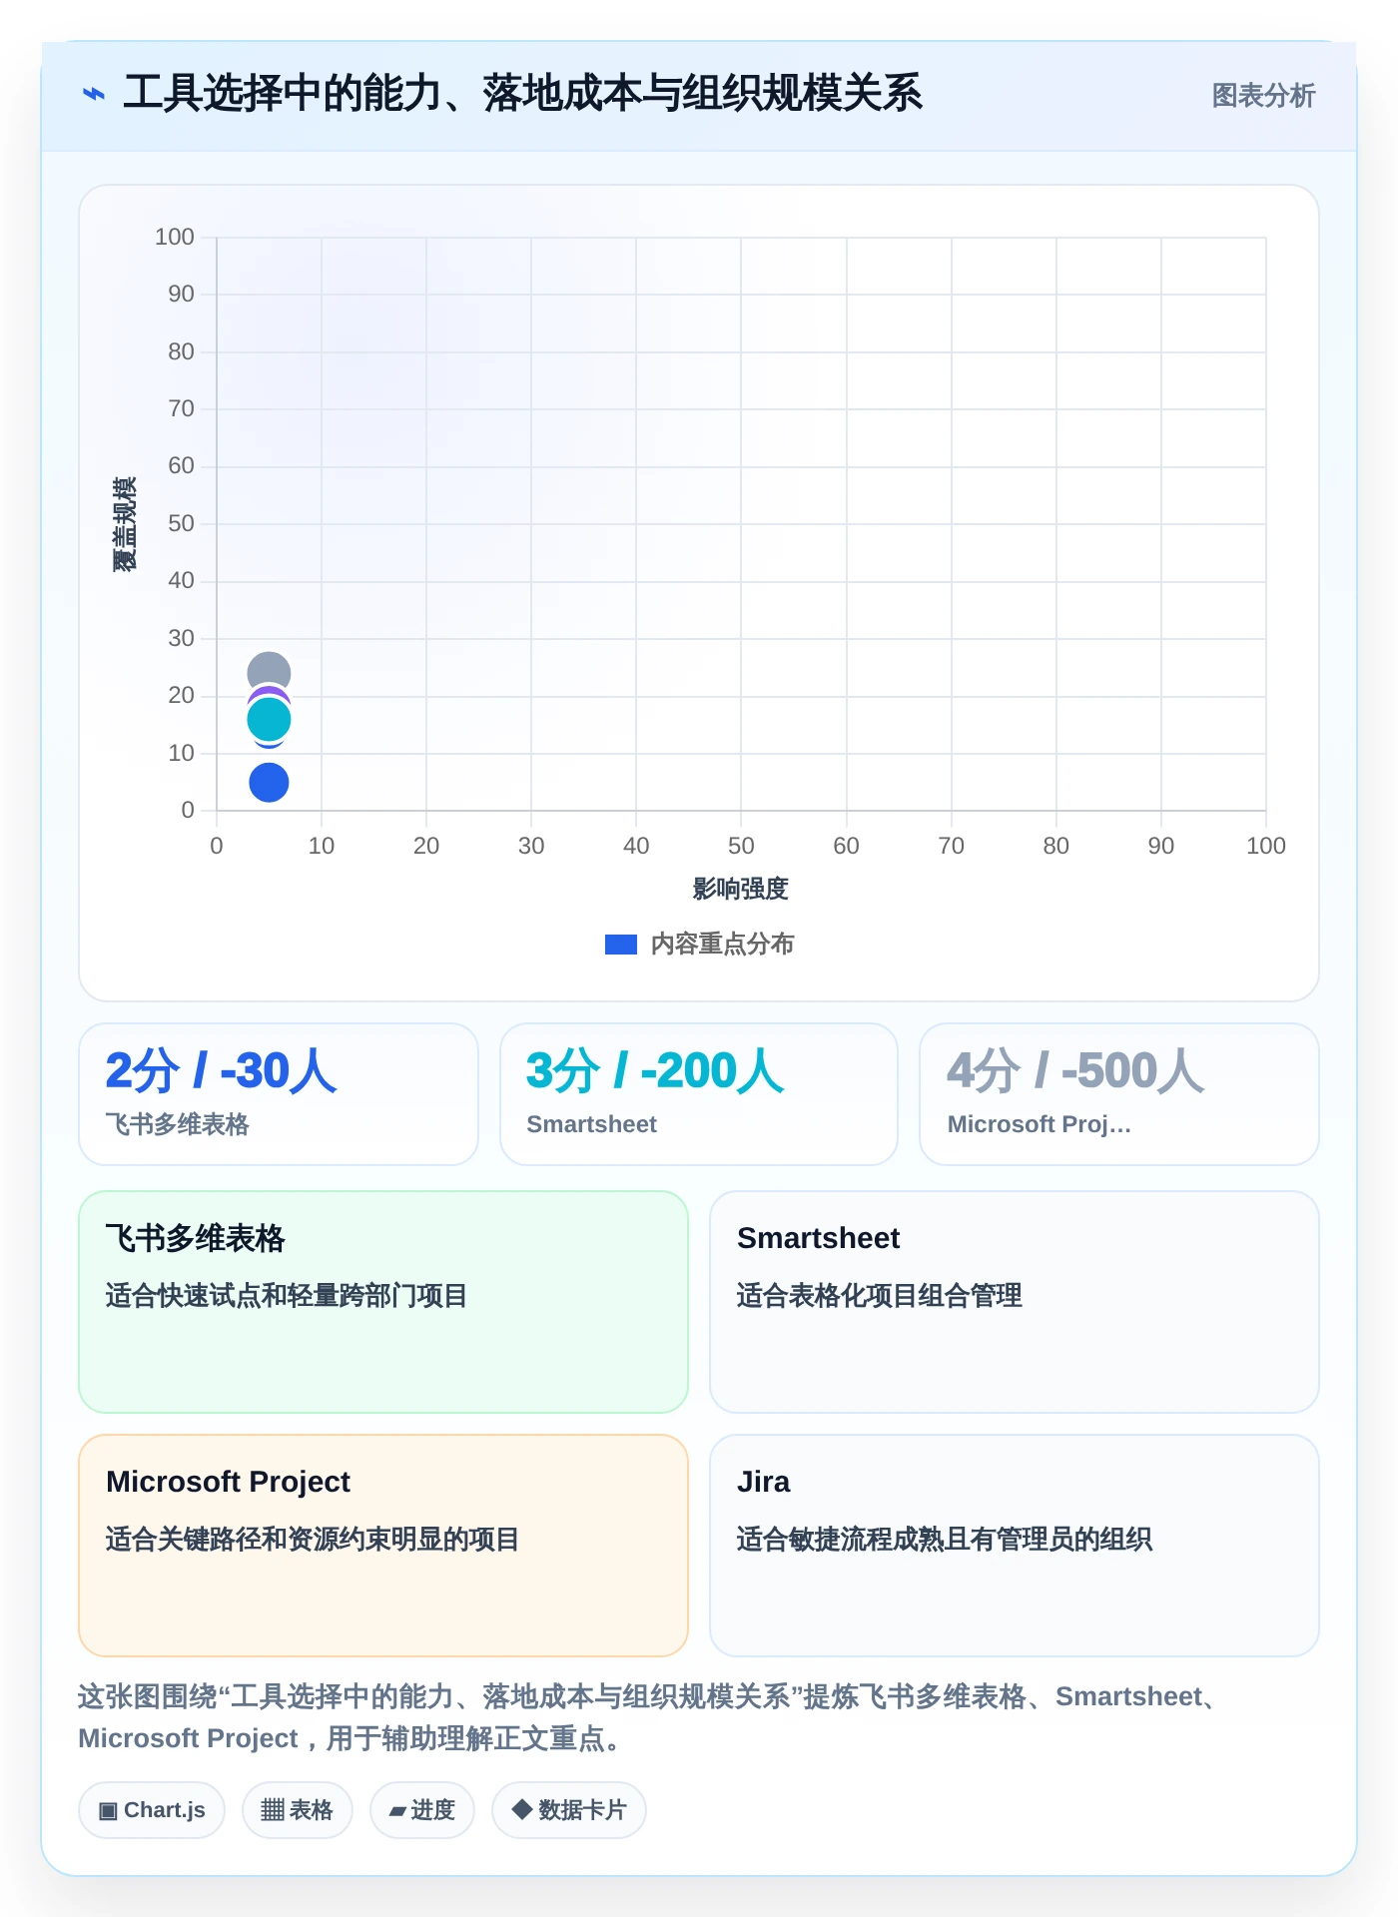
Task: Toggle the 内容重点分布 legend item
Action: 699,945
